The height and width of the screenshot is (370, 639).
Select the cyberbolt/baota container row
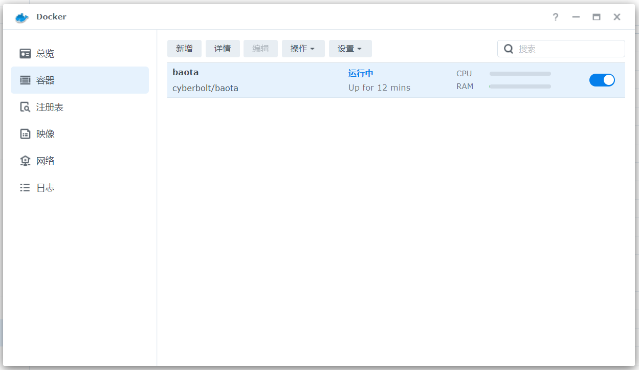point(205,88)
